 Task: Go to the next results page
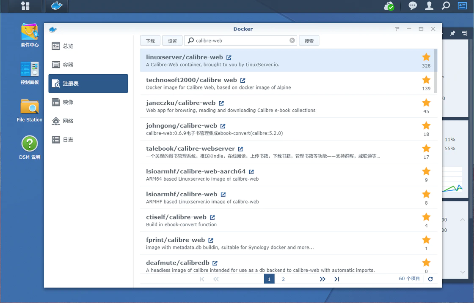[x=322, y=279]
